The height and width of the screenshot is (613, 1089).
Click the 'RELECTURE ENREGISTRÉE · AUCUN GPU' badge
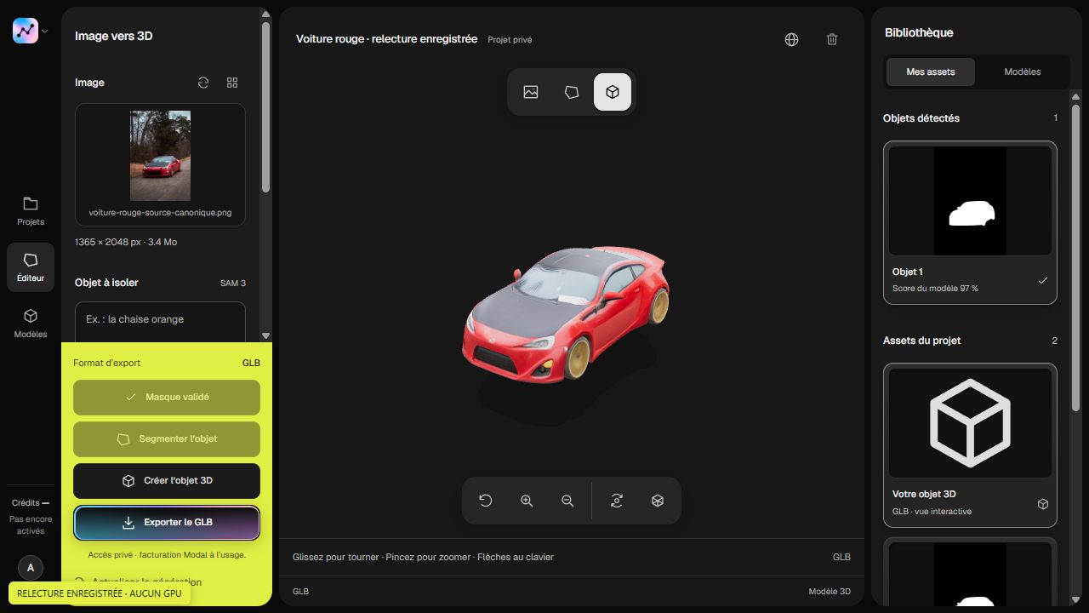coord(99,593)
